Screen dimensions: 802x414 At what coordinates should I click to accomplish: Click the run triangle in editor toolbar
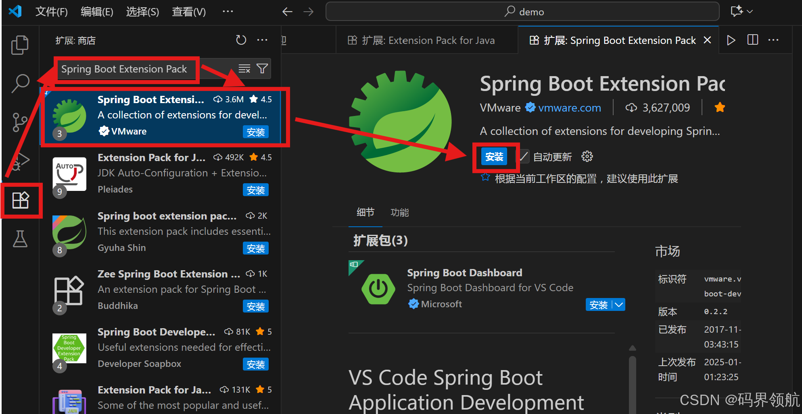(x=731, y=40)
